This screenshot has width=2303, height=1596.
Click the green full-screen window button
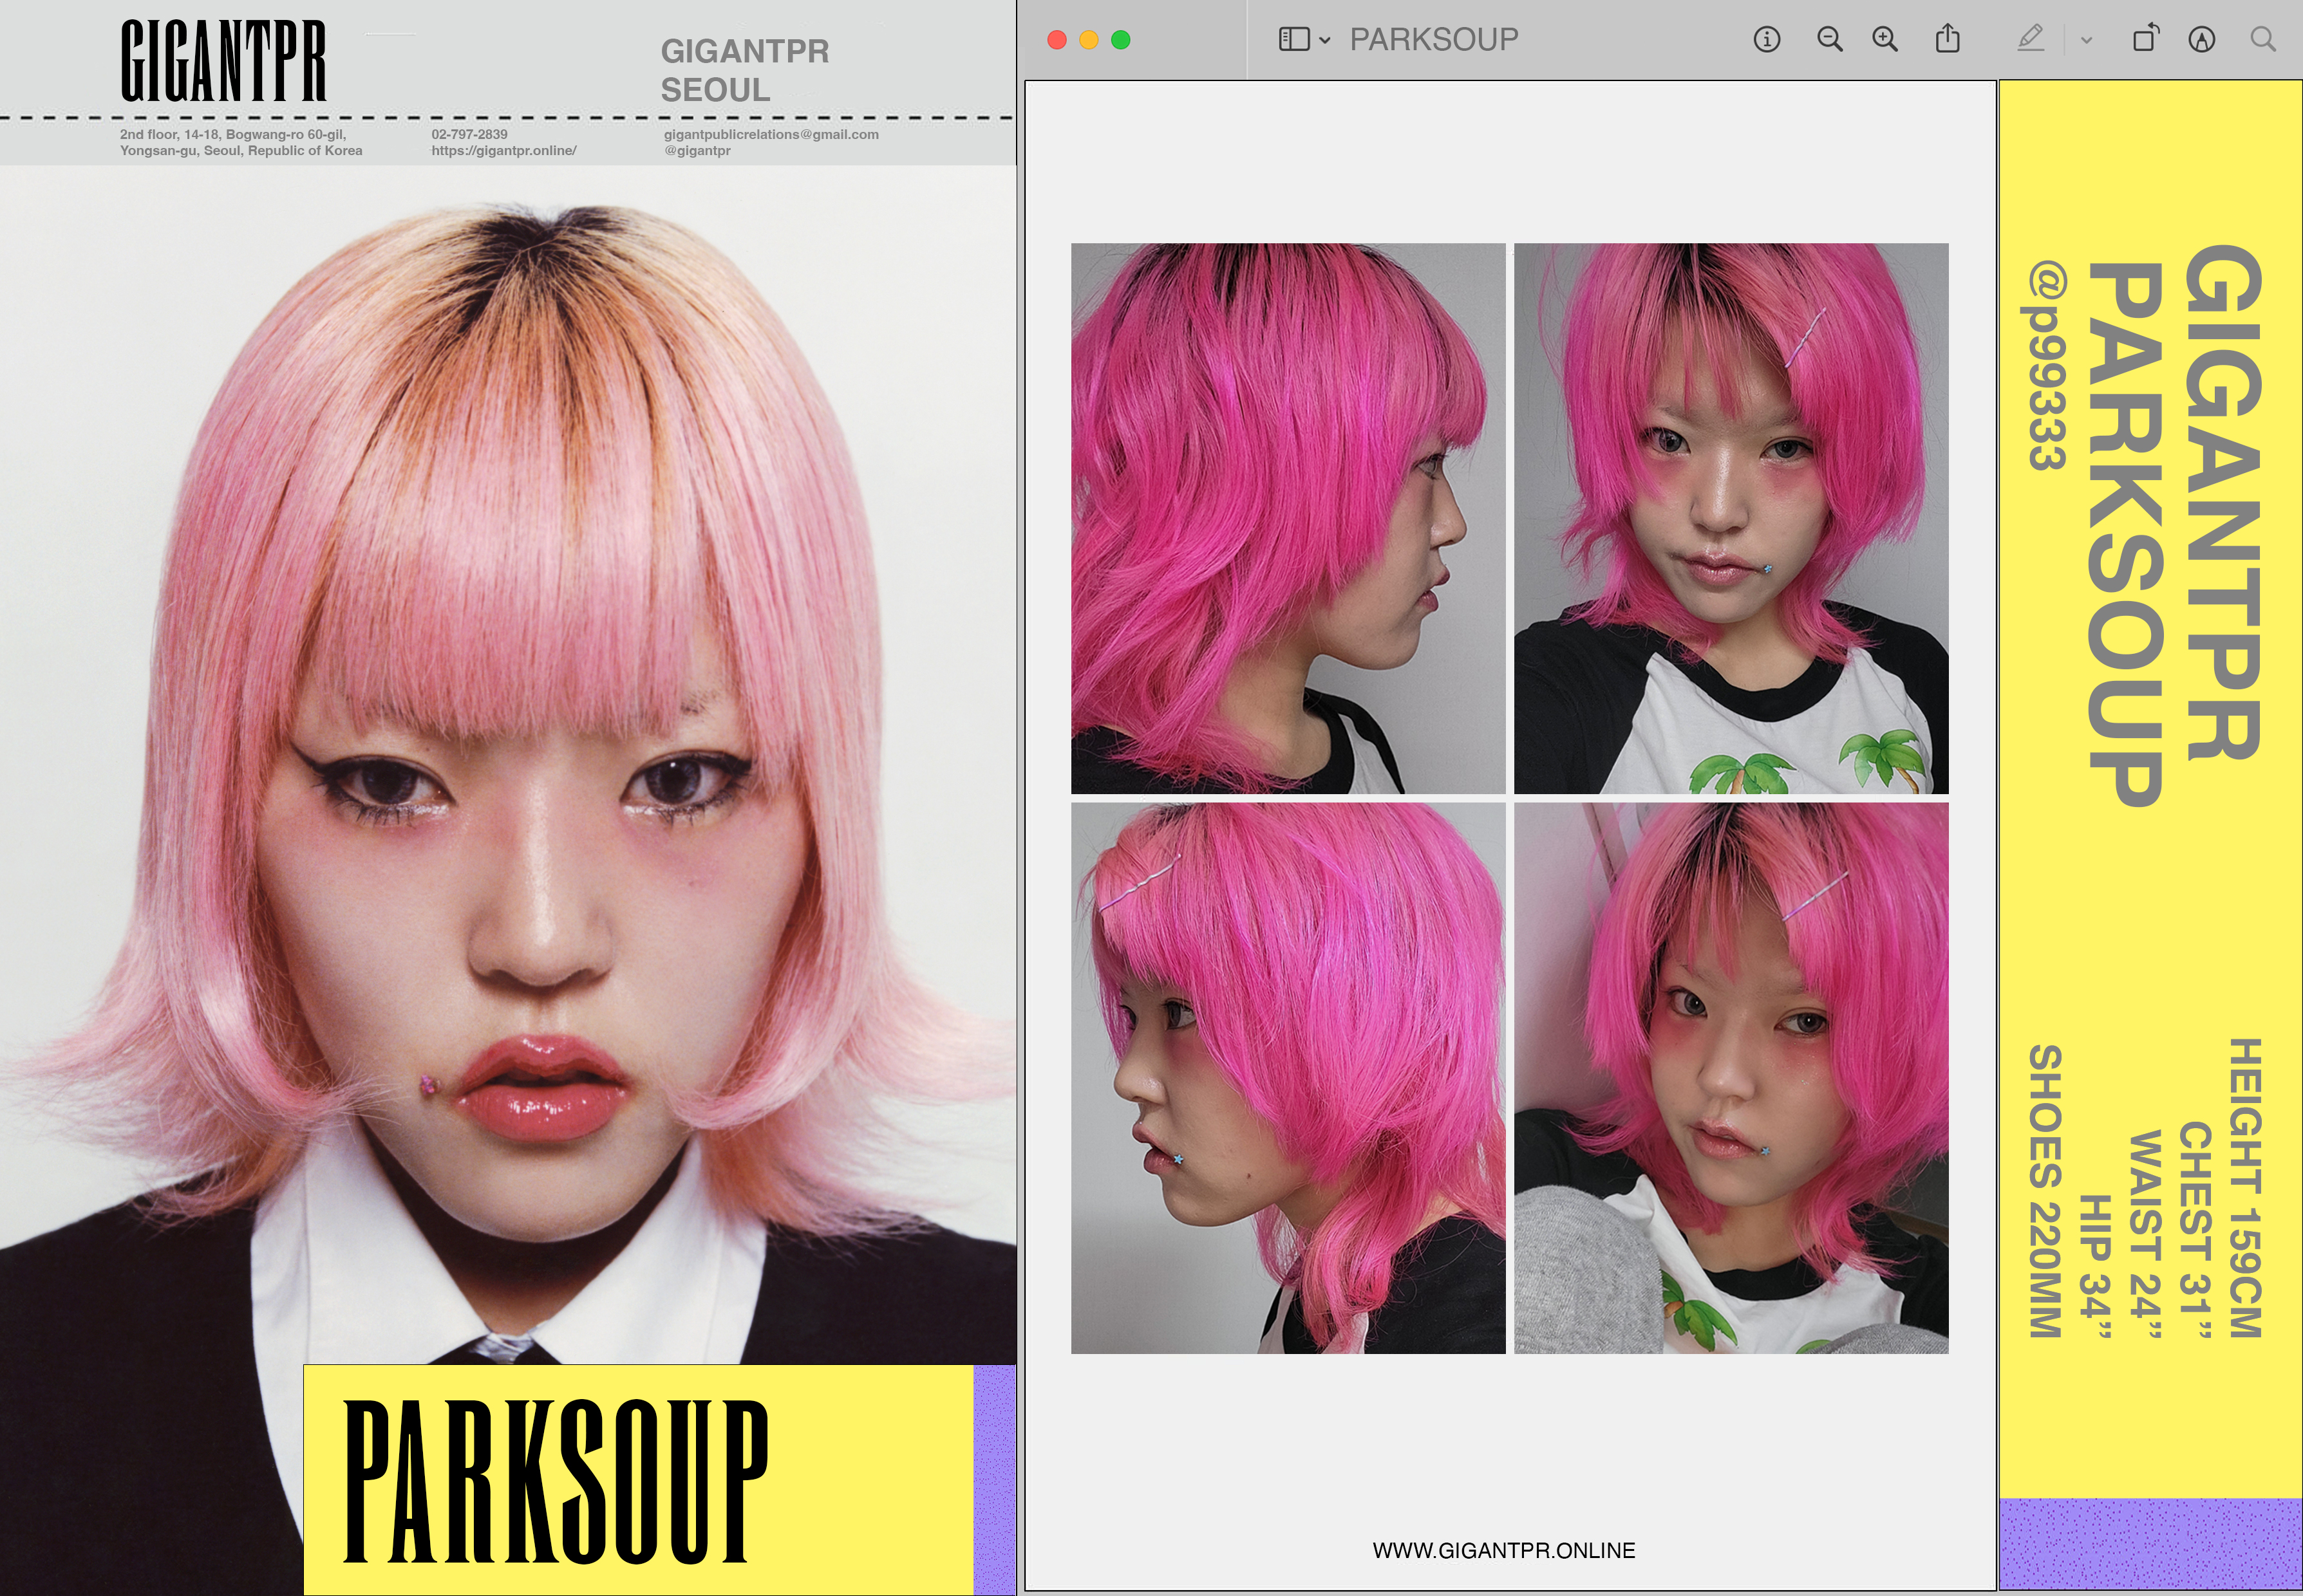tap(1120, 40)
